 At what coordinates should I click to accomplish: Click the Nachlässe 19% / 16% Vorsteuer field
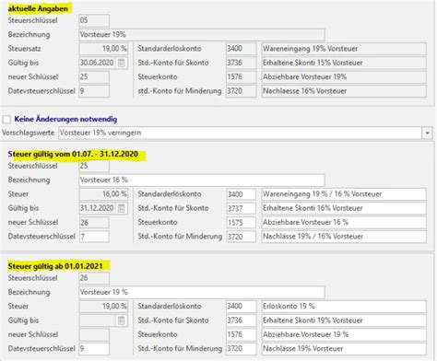pos(344,237)
